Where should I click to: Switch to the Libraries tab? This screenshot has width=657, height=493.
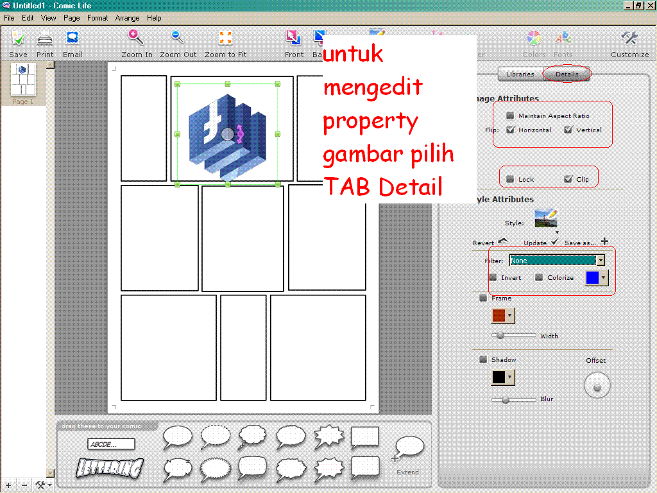520,74
